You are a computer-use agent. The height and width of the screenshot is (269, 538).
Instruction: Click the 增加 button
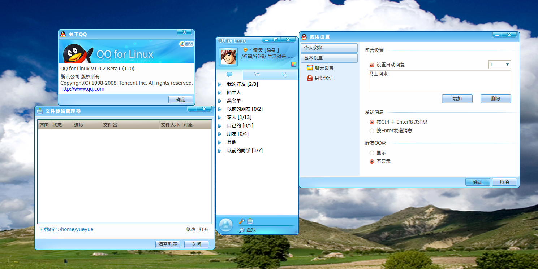457,99
